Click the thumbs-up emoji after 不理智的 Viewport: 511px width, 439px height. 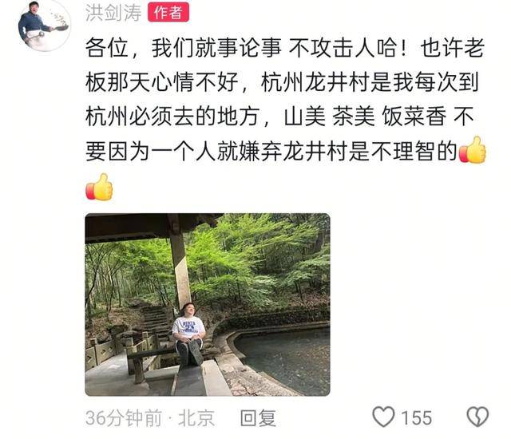click(472, 150)
